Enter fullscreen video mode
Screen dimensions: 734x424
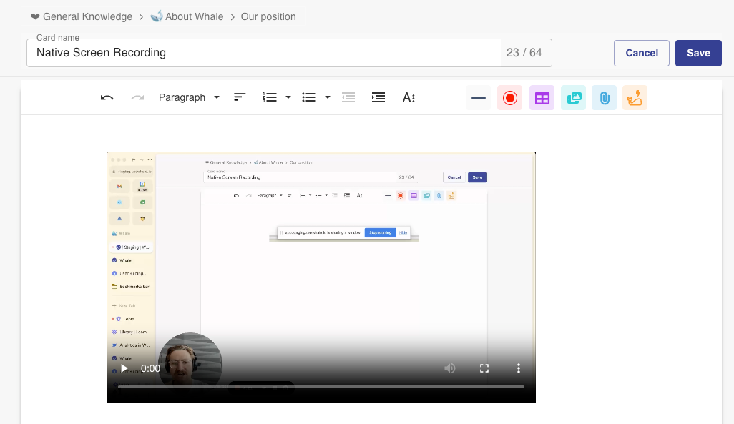(x=484, y=368)
